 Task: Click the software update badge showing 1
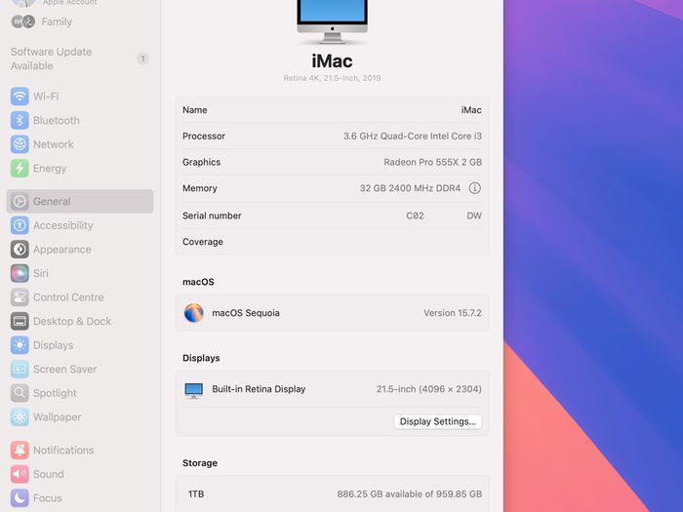(142, 59)
